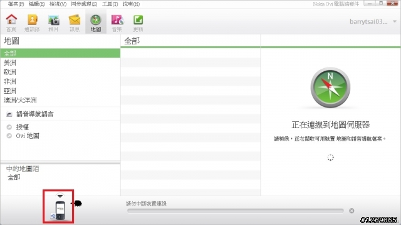Select 全部 in the map region list
The width and height of the screenshot is (401, 225).
click(x=60, y=53)
